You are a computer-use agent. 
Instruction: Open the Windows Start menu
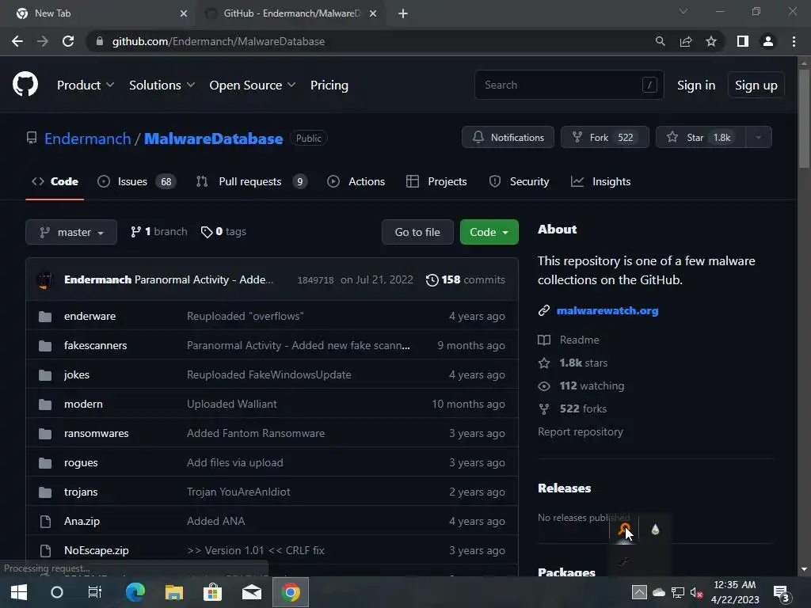coord(19,592)
